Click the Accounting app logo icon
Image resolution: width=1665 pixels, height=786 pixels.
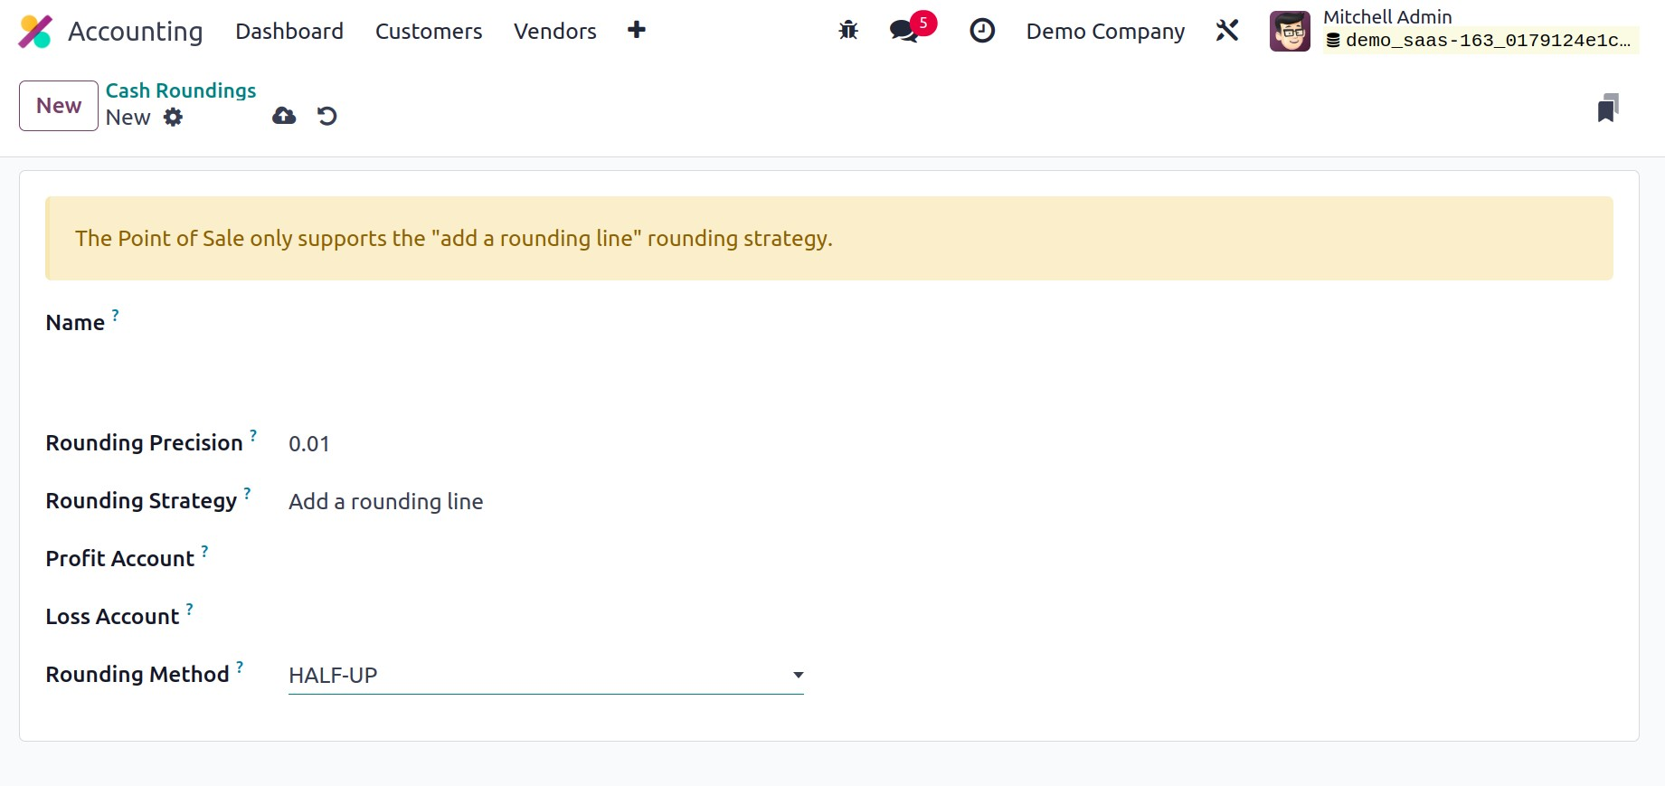(35, 32)
